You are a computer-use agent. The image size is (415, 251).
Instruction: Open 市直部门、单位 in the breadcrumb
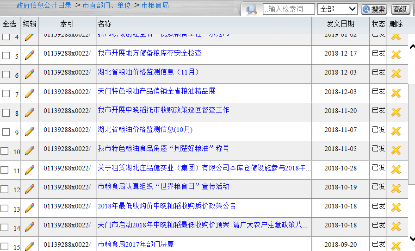[106, 6]
